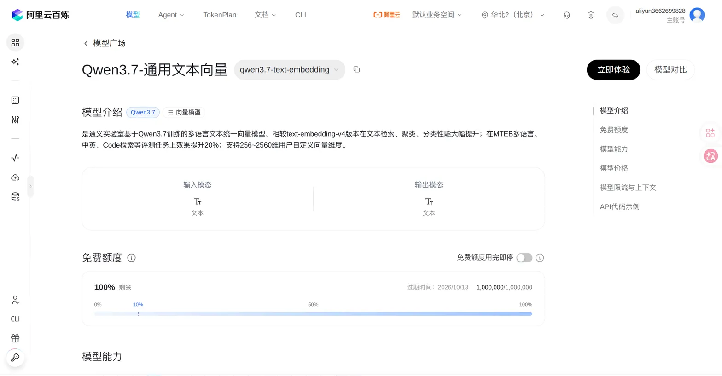Open the tuning sliders icon in sidebar
722x376 pixels.
coord(15,120)
